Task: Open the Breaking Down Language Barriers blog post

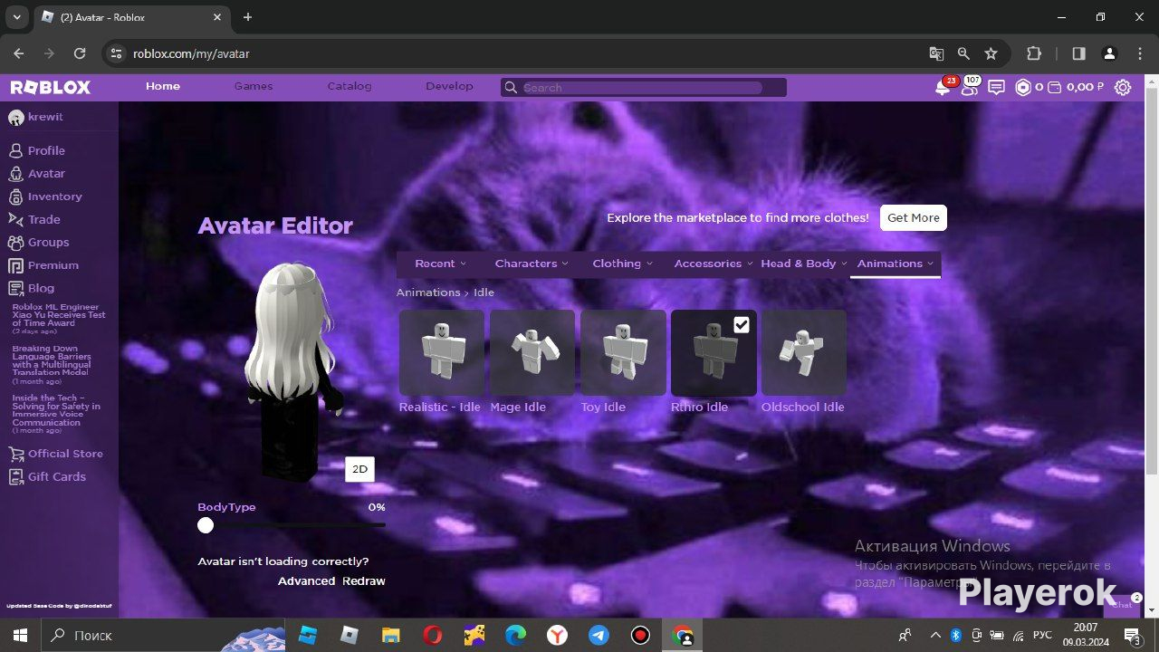Action: (51, 360)
